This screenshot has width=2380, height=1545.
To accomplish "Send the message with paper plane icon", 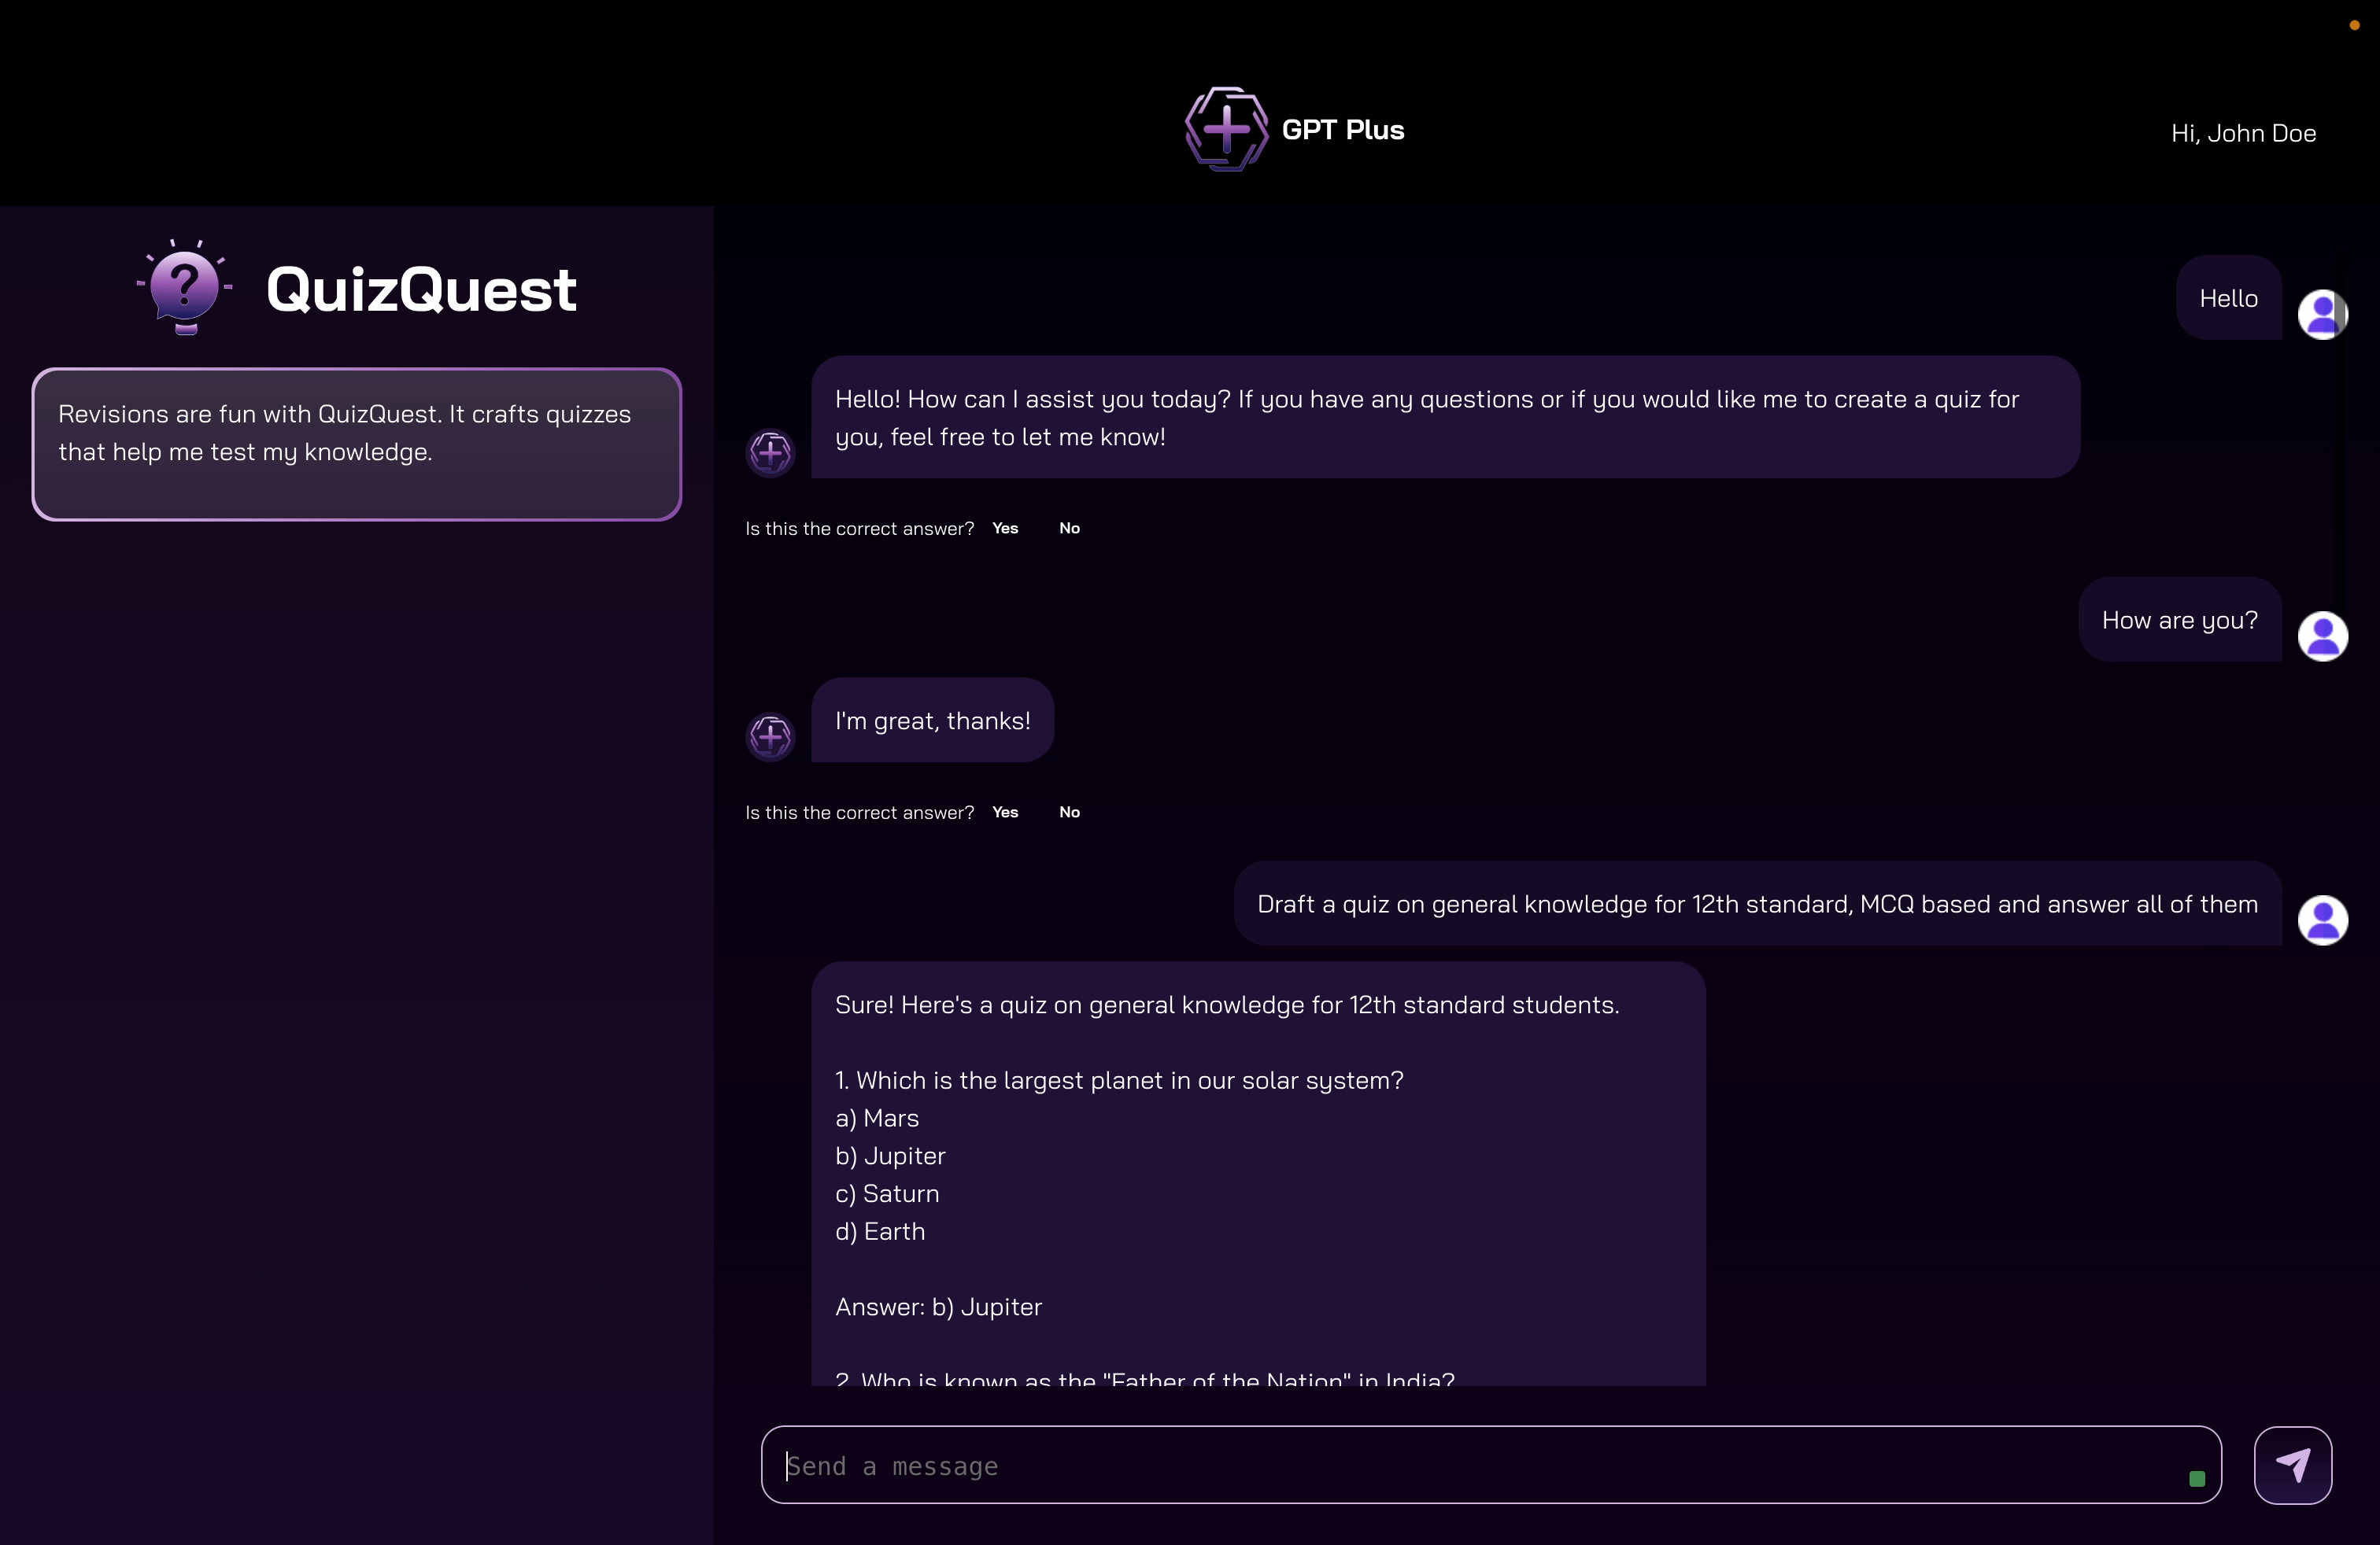I will (2292, 1464).
